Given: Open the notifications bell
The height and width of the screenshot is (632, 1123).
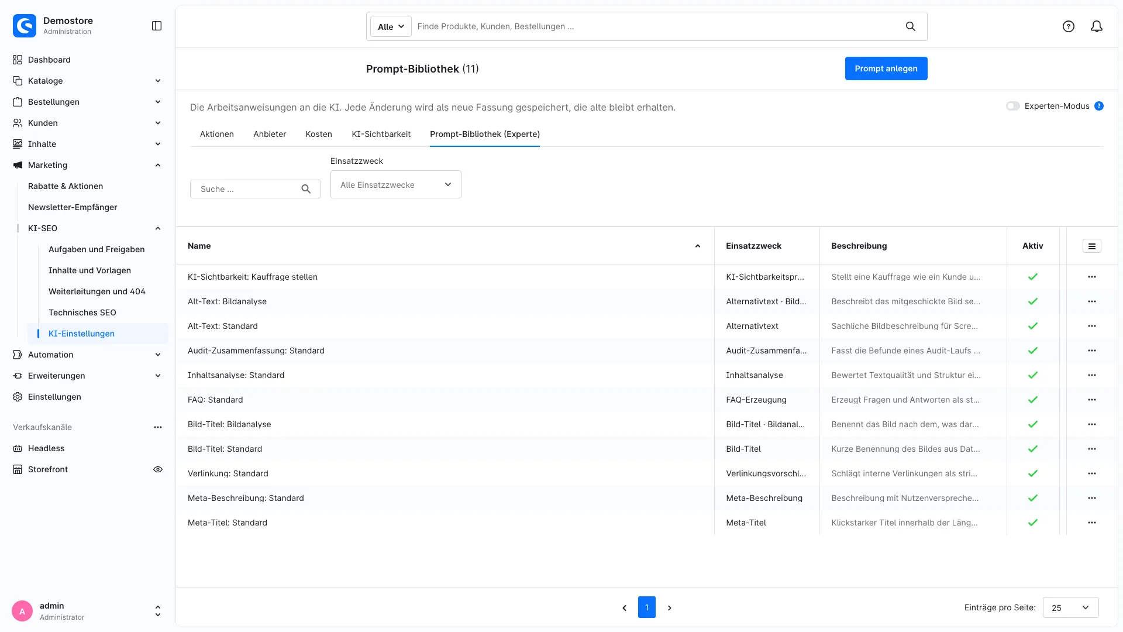Looking at the screenshot, I should pyautogui.click(x=1097, y=26).
